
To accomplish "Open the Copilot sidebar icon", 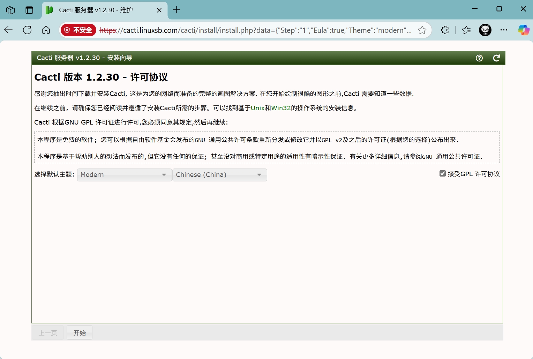I will click(x=523, y=30).
